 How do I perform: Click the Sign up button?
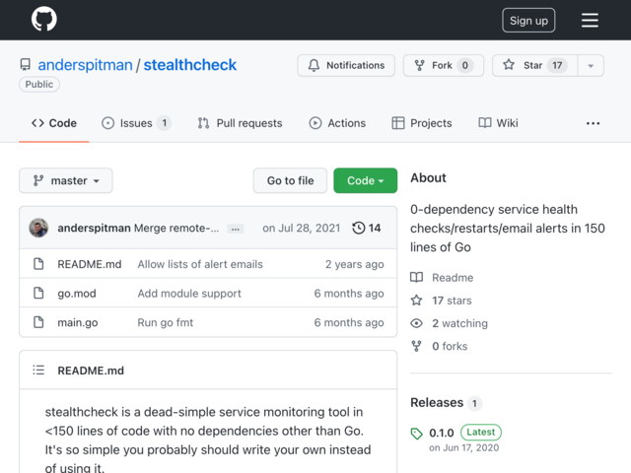tap(528, 20)
